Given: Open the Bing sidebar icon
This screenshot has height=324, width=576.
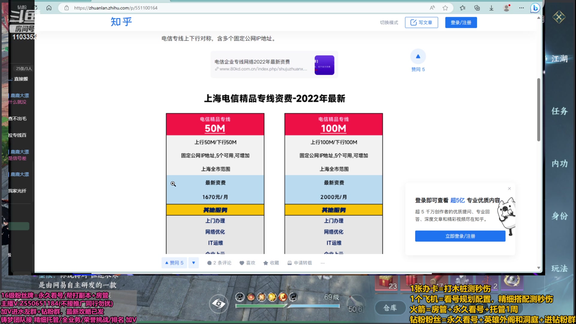Looking at the screenshot, I should point(535,8).
